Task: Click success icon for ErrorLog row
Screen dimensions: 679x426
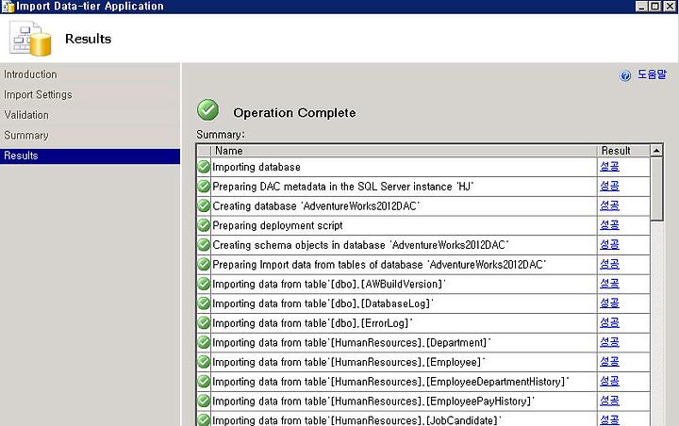Action: click(x=204, y=322)
